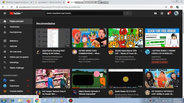
Task: Open Worst Tattoo video thumbnail
Action: pyautogui.click(x=162, y=78)
